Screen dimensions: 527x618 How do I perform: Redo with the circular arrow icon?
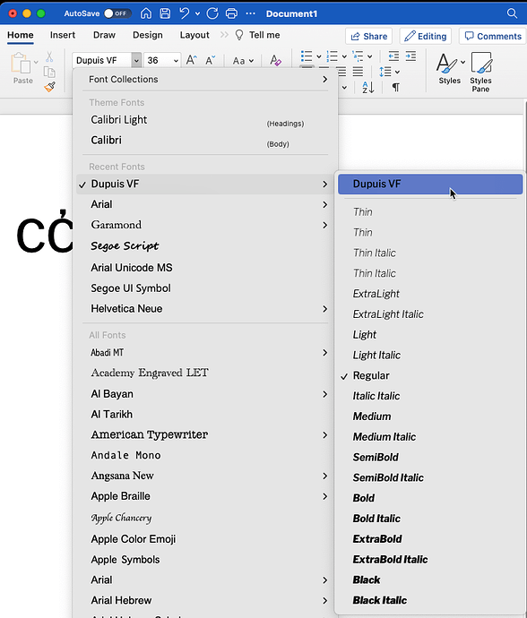click(x=212, y=13)
